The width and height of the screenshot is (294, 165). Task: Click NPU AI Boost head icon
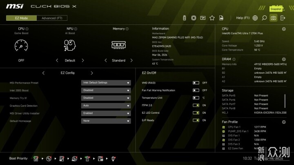(x=70, y=45)
